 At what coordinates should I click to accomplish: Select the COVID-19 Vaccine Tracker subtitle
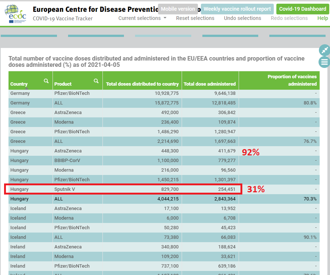(x=63, y=18)
